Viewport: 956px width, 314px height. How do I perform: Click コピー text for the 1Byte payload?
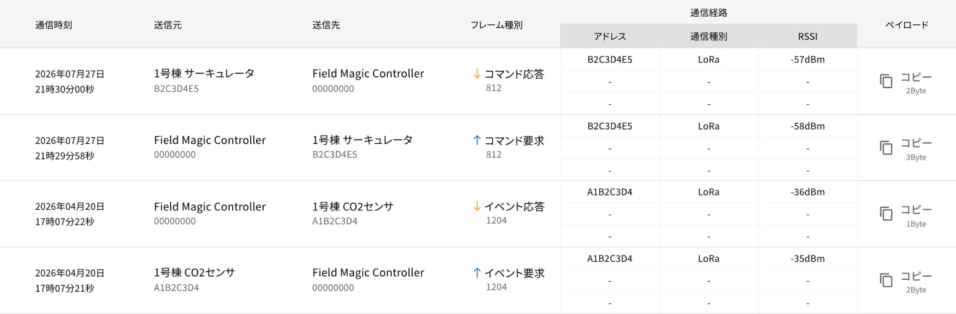[916, 210]
